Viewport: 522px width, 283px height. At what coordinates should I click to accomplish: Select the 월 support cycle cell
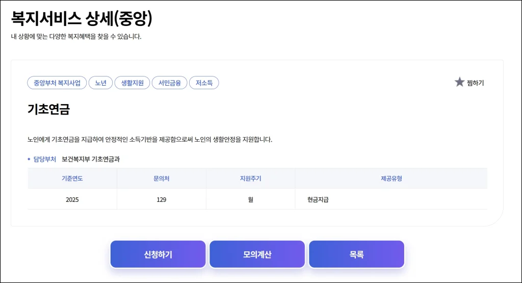point(250,199)
